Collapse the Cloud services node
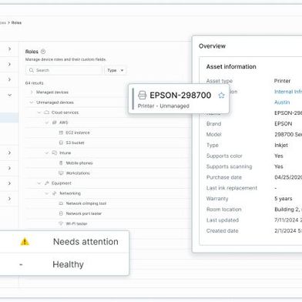 pos(39,112)
